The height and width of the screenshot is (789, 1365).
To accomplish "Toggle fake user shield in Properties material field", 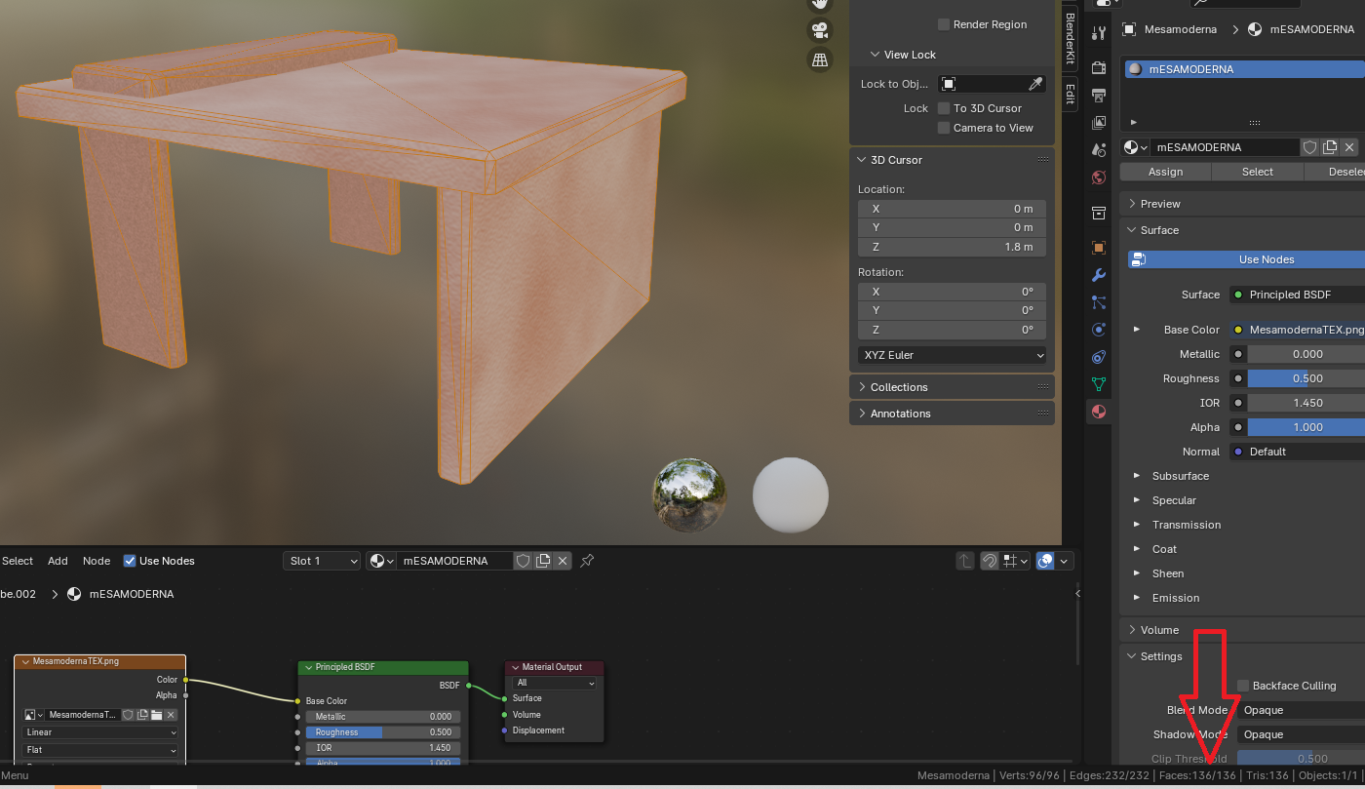I will (x=1310, y=147).
